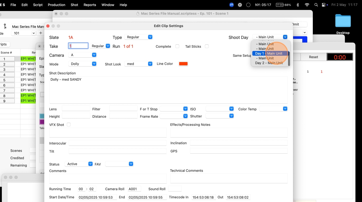Open the File menu
Image resolution: width=362 pixels, height=202 pixels.
click(x=13, y=5)
